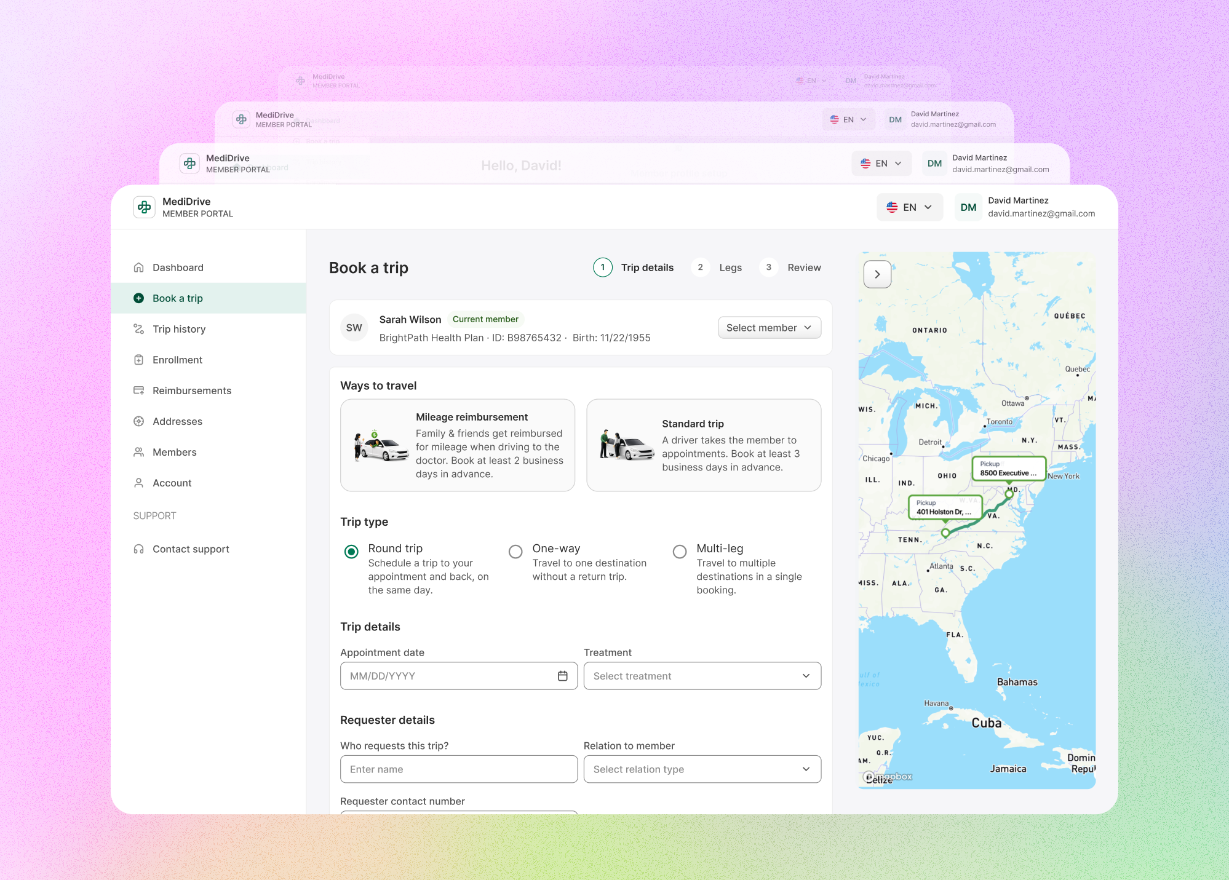This screenshot has height=880, width=1229.
Task: Click the Enter name requester field
Action: click(459, 769)
